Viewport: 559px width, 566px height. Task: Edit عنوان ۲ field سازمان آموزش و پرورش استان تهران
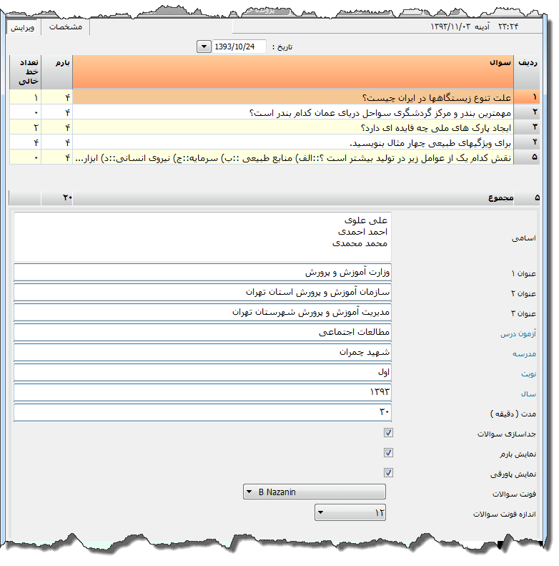202,293
